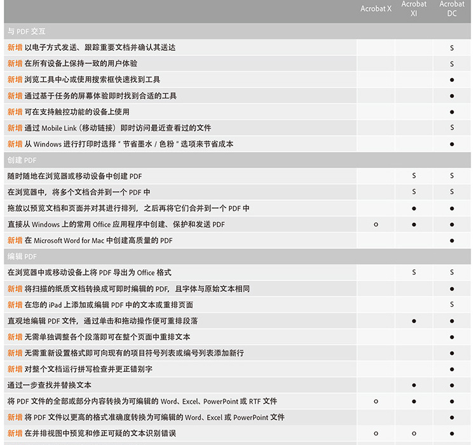Click Acrobat XI 'S' in '导出为 Office 格式' row
Viewport: 476px width, 445px height.
(x=414, y=272)
